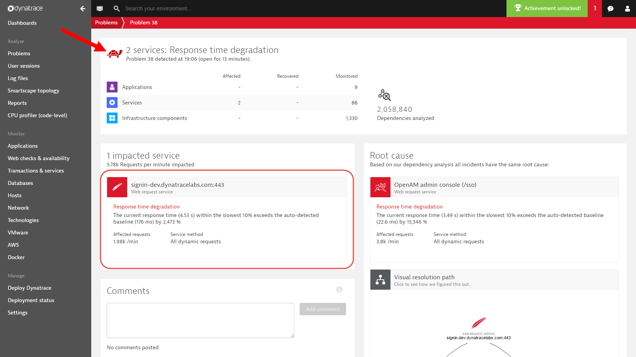Open signin-dev.dynatracelabs.com:443 service

tap(177, 185)
